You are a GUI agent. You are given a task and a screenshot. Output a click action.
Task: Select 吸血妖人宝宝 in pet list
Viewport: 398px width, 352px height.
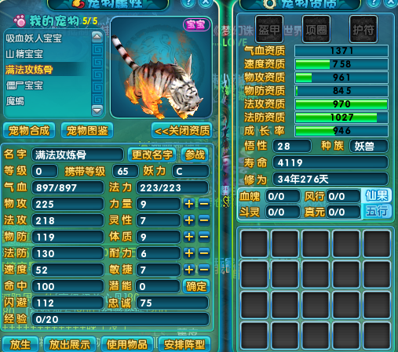34,38
